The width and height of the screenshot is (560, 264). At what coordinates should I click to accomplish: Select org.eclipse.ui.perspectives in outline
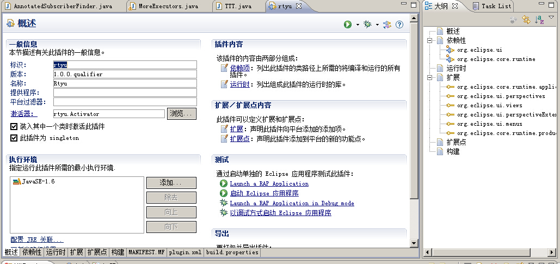(x=501, y=96)
